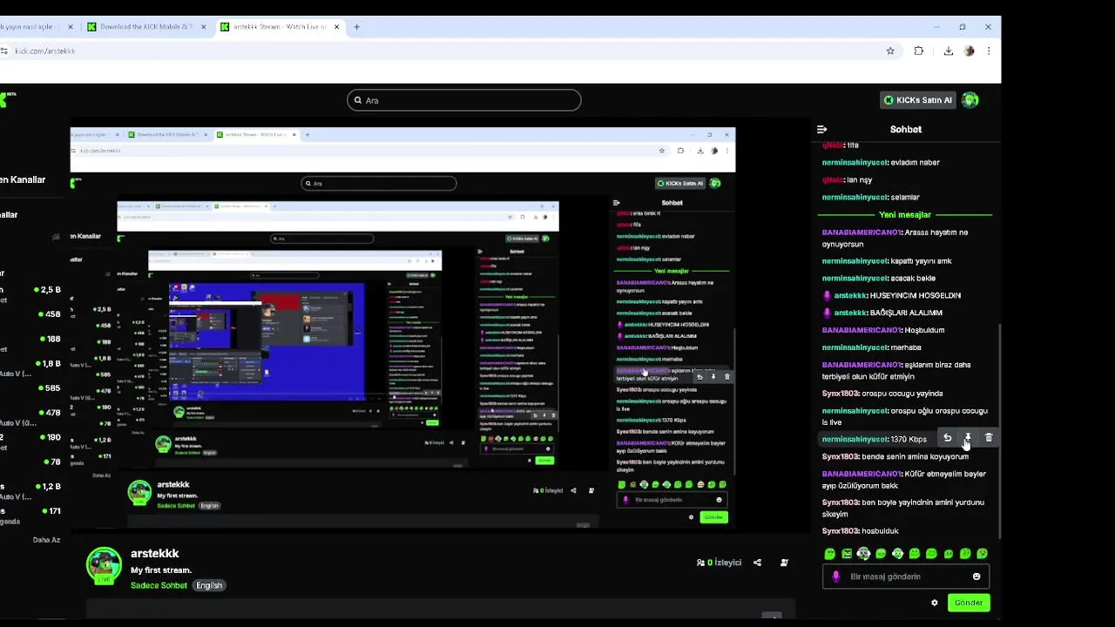Screen dimensions: 1115x627
Task: Open the Sadece Sohbet category link
Action: 159,585
